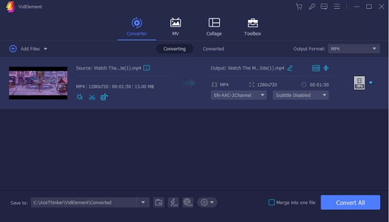Screen dimensions: 389x222
Task: Show the Converted list
Action: (x=213, y=49)
